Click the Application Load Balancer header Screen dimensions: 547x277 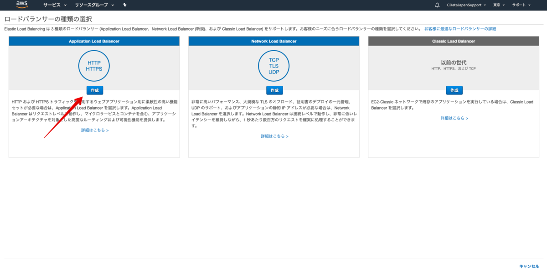tap(94, 41)
